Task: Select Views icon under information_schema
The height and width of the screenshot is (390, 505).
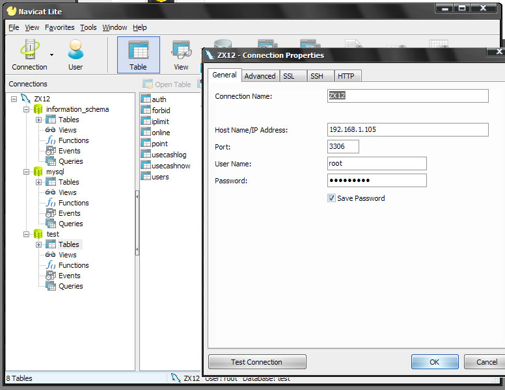Action: click(50, 130)
